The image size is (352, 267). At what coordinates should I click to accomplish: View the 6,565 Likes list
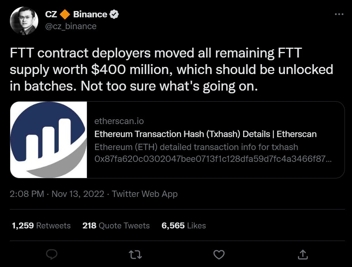coord(183,226)
